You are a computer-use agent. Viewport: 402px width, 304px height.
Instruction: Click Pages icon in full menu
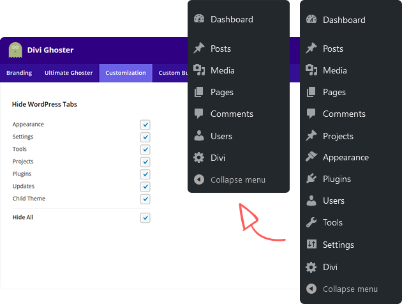pyautogui.click(x=311, y=92)
